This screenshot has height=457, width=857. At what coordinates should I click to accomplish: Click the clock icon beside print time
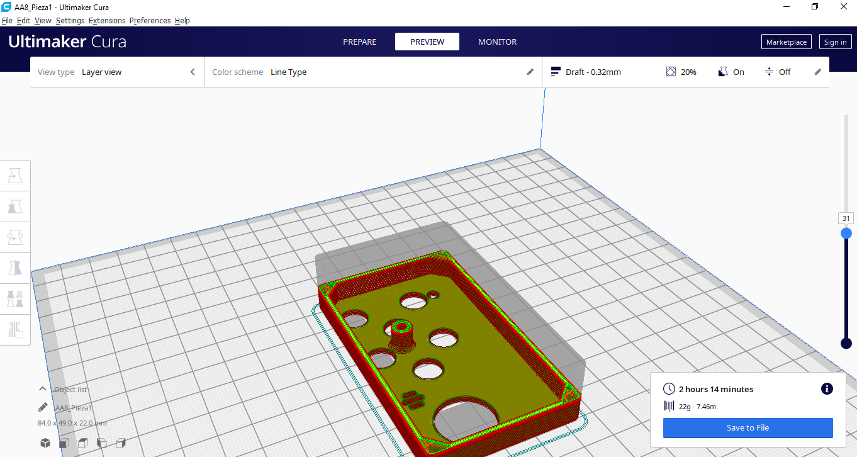669,389
